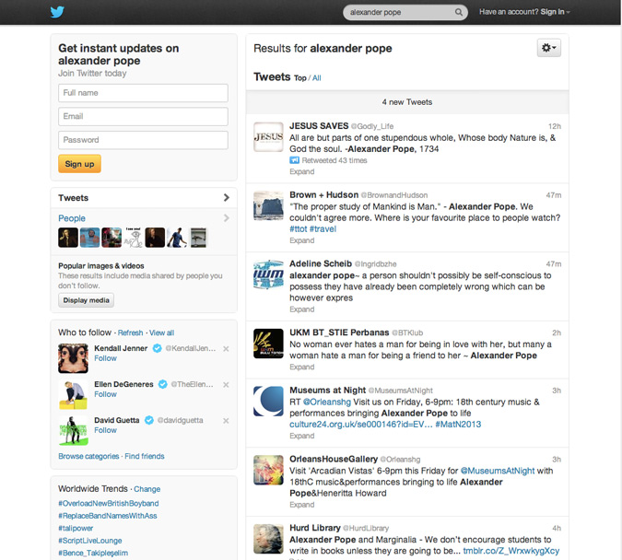Viewport: 622px width, 560px height.
Task: Focus the Full name field
Action: point(143,93)
